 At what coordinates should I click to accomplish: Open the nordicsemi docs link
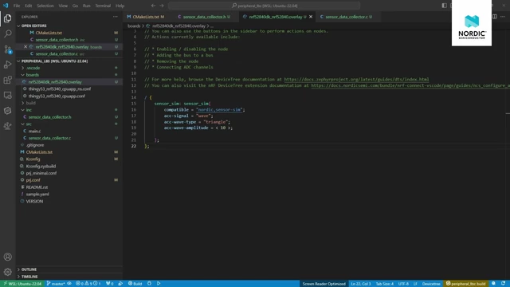coord(410,85)
